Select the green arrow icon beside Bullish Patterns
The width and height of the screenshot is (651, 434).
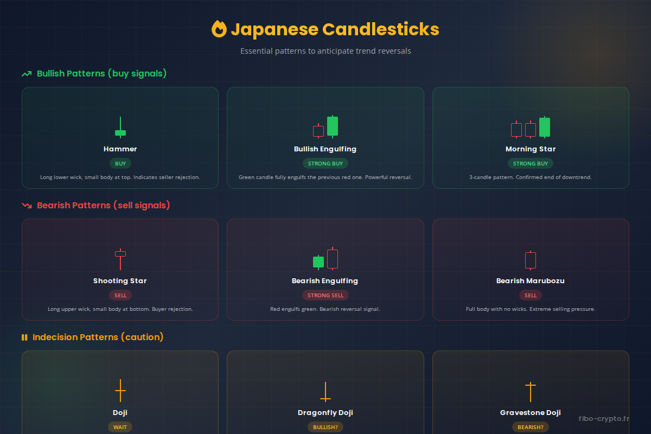click(26, 73)
